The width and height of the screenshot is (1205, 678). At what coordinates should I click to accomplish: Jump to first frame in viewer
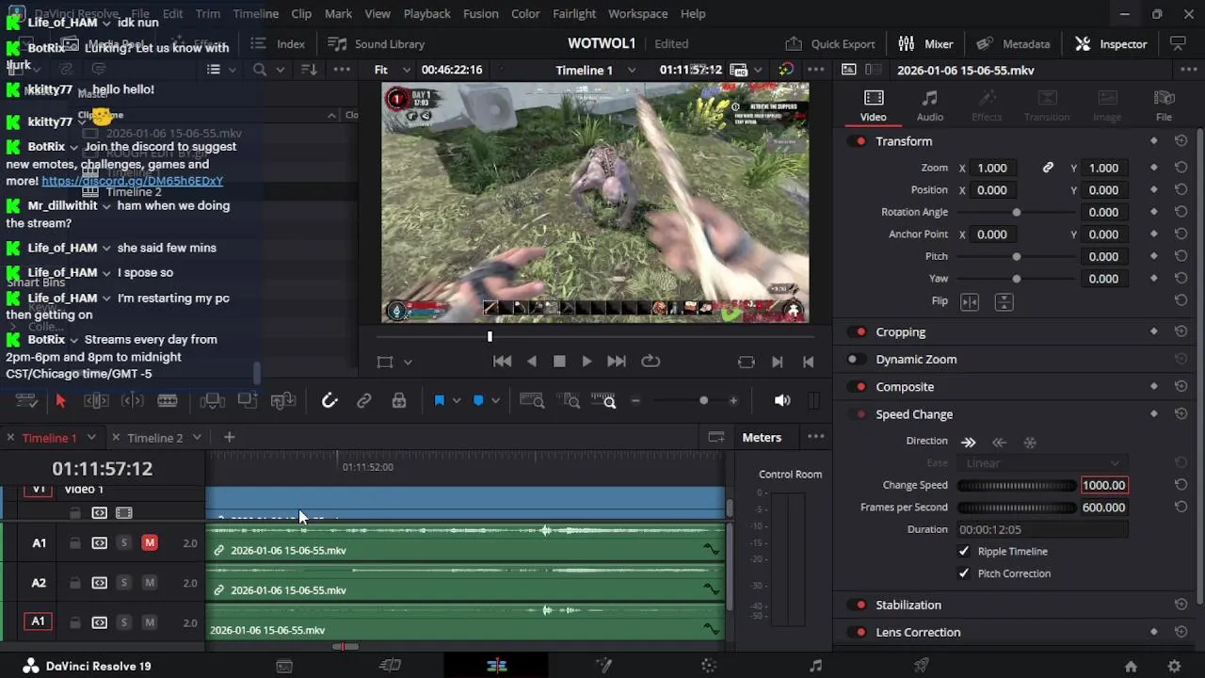[x=502, y=362]
